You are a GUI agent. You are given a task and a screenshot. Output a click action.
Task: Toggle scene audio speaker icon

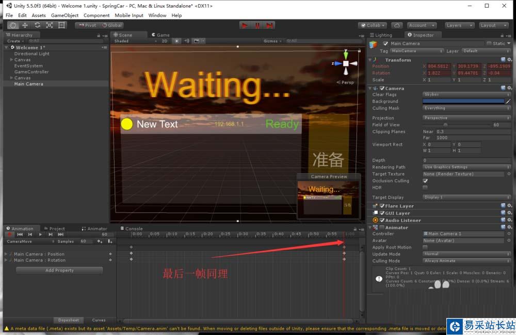[x=187, y=41]
